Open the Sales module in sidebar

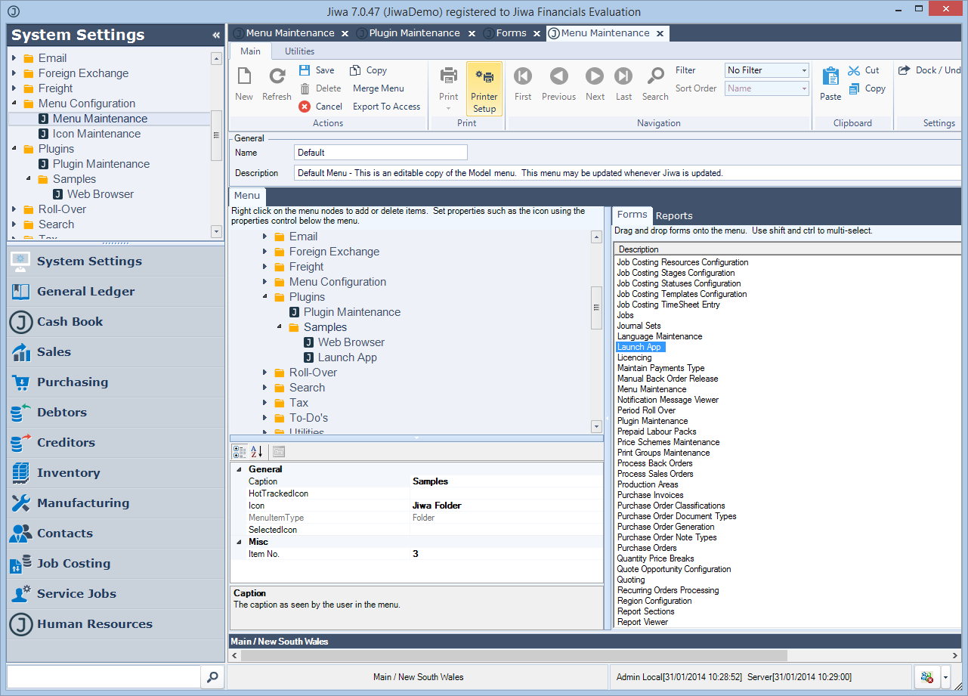pyautogui.click(x=54, y=351)
